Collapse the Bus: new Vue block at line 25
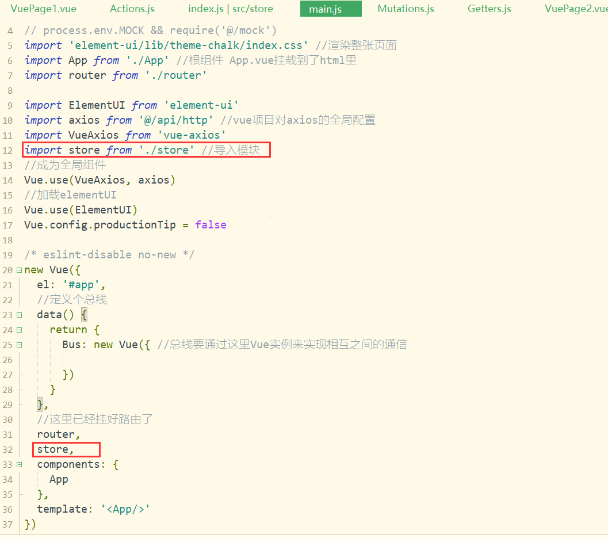 [x=20, y=345]
